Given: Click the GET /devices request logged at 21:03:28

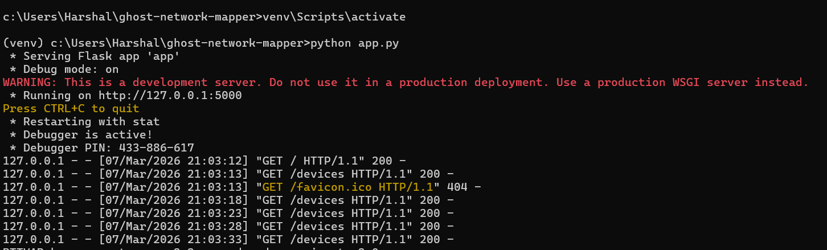Looking at the screenshot, I should 333,226.
